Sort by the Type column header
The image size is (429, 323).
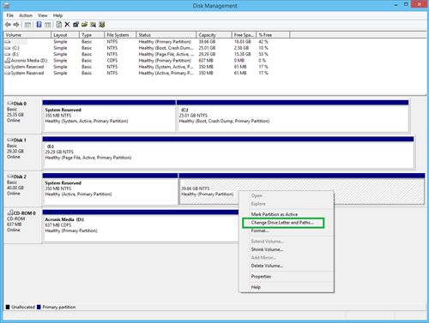click(x=92, y=35)
